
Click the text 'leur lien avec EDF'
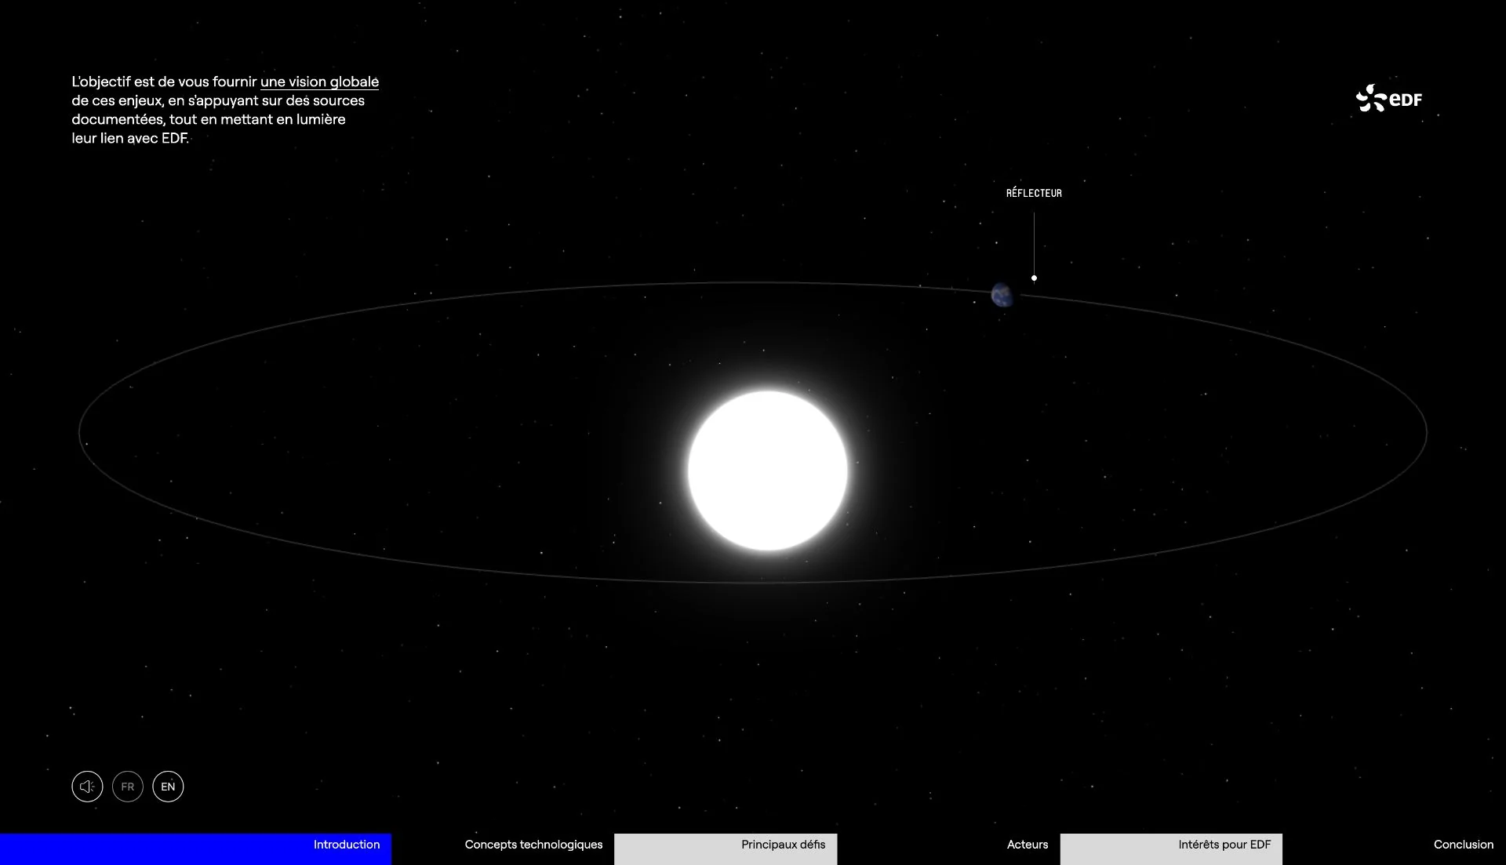[x=129, y=138]
